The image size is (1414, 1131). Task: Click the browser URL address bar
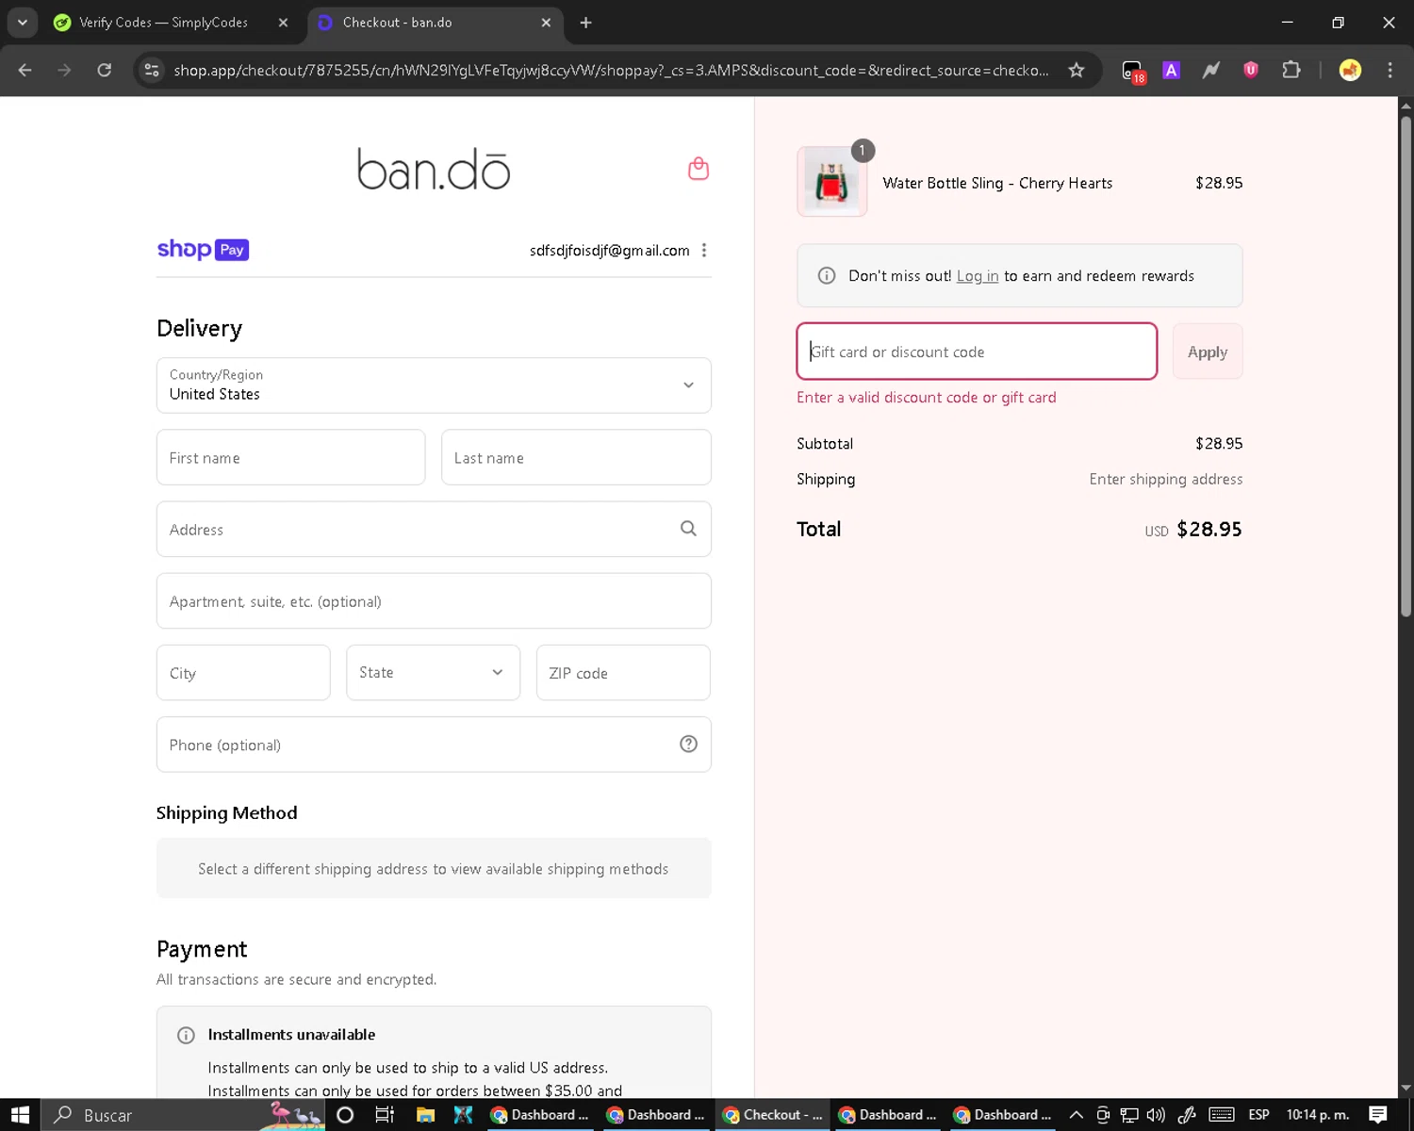(x=611, y=71)
